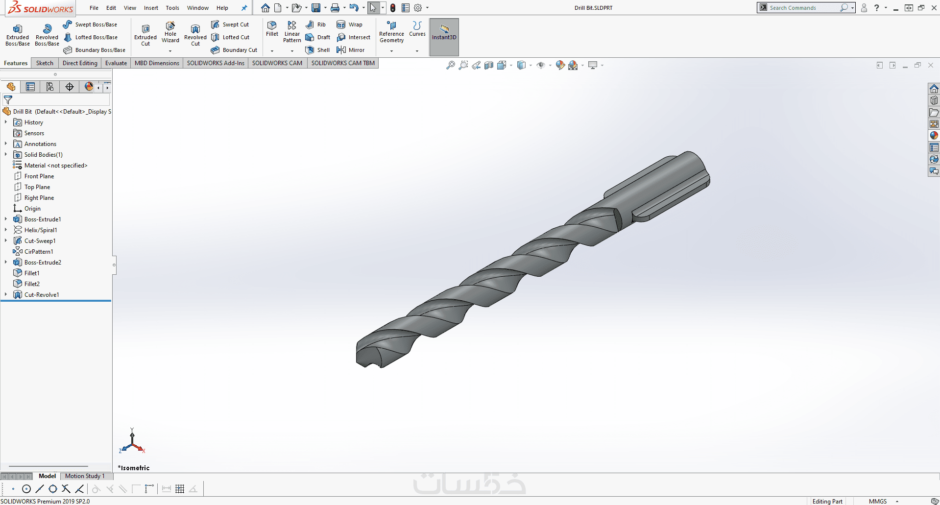Apply the Shell tool
Image resolution: width=940 pixels, height=505 pixels.
[317, 50]
